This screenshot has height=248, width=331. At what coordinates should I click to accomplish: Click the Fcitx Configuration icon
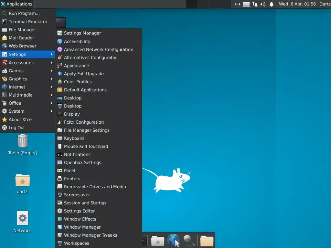point(60,122)
